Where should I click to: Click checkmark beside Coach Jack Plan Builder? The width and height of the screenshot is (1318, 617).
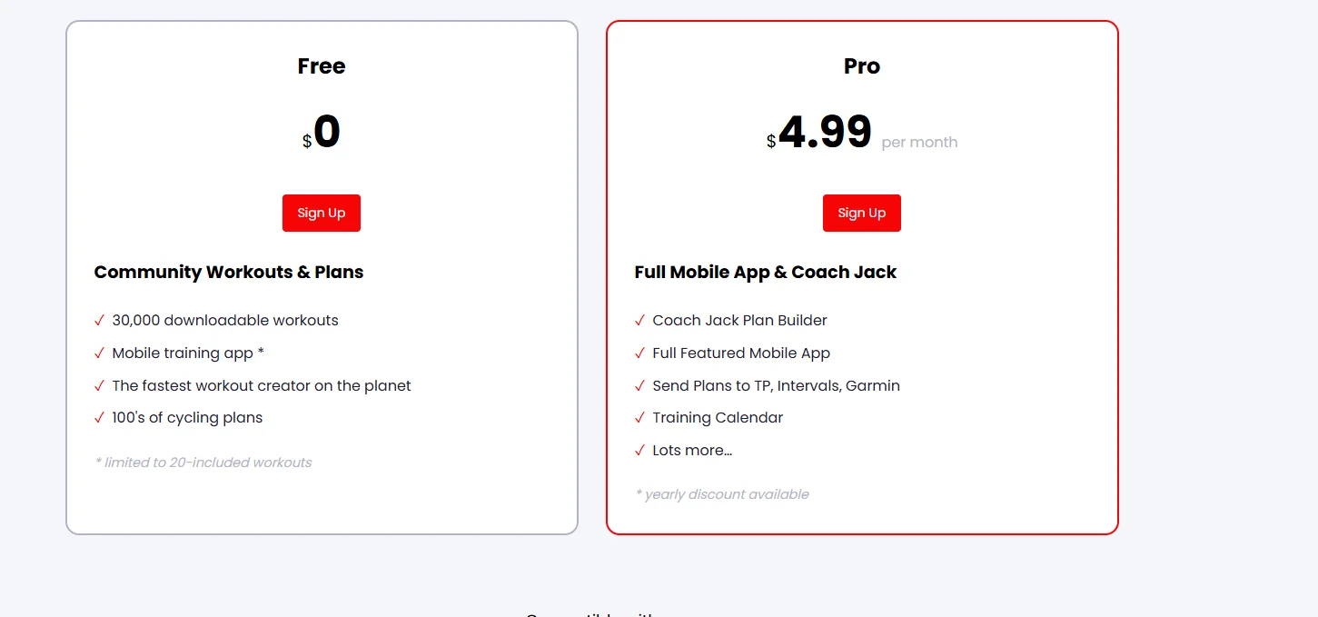(640, 321)
